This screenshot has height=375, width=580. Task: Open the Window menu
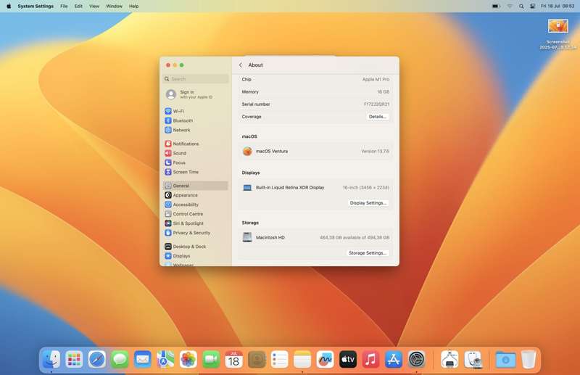114,6
